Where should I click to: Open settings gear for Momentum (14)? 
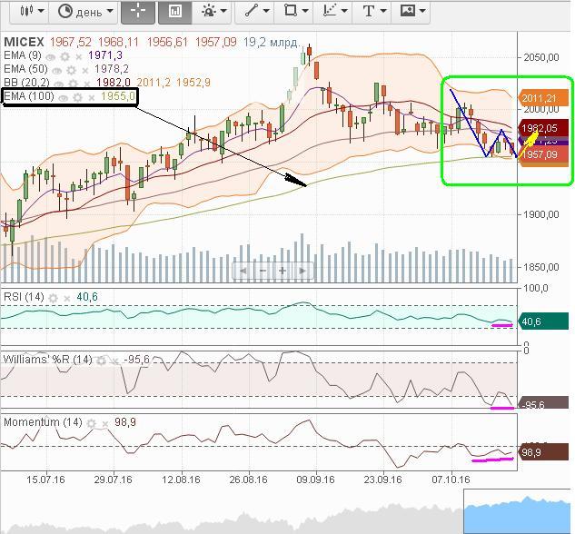tap(91, 424)
